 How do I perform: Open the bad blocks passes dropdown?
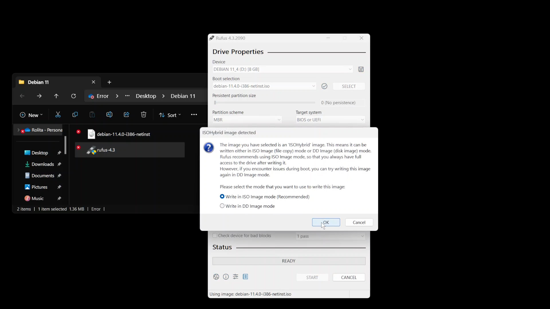pos(331,236)
